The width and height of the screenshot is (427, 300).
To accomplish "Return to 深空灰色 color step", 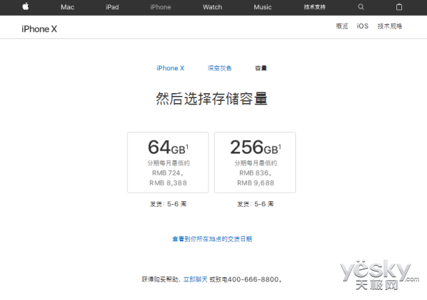I will 219,68.
